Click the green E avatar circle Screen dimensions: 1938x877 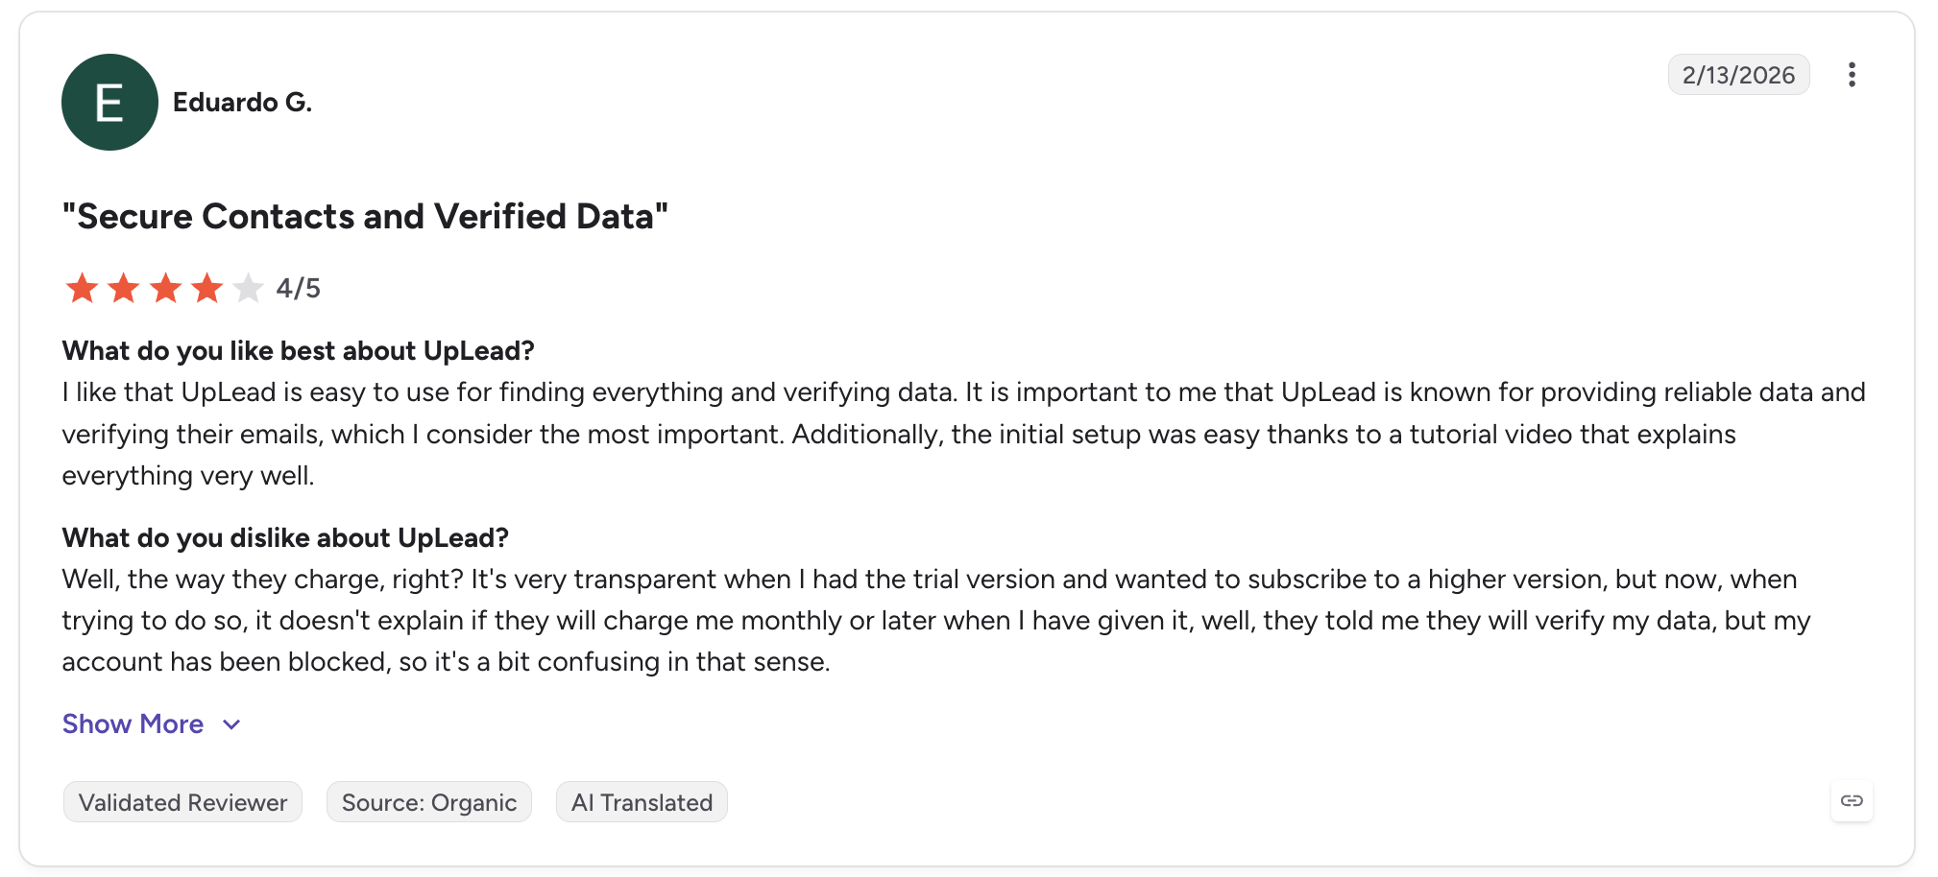(109, 102)
